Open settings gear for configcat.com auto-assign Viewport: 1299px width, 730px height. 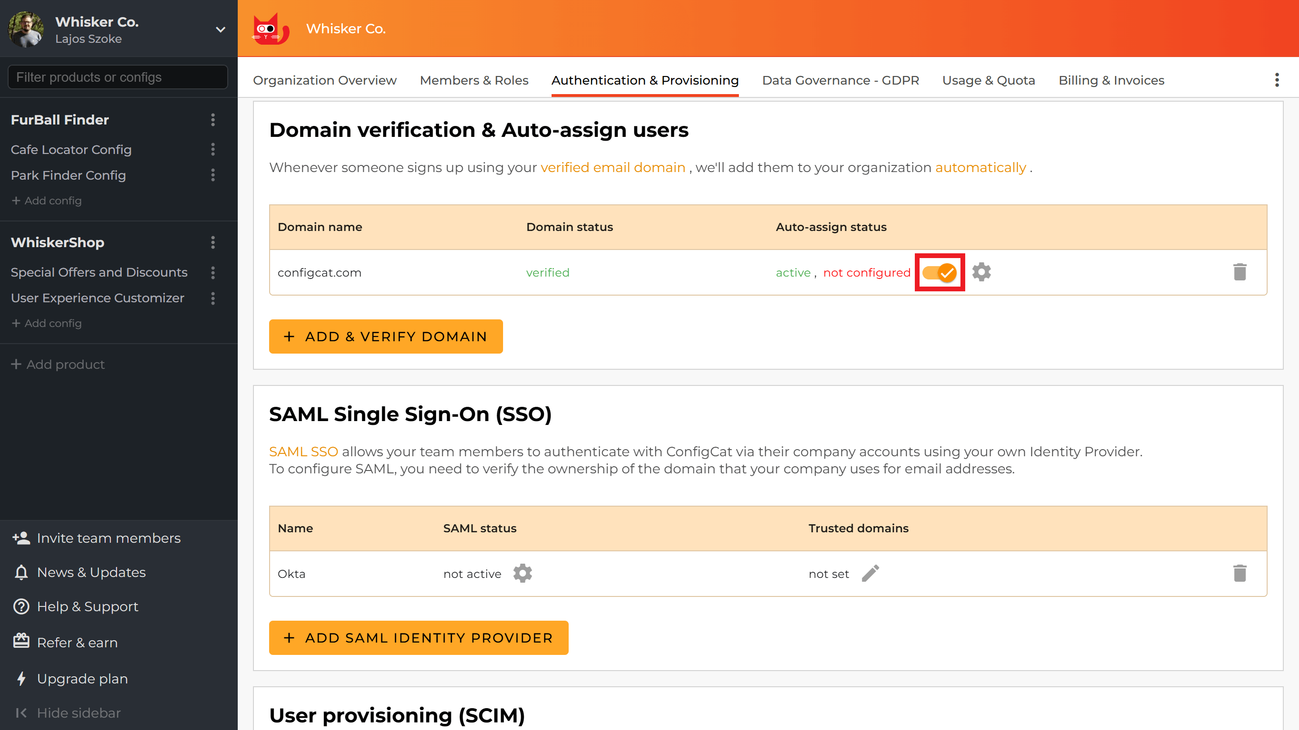(x=981, y=272)
